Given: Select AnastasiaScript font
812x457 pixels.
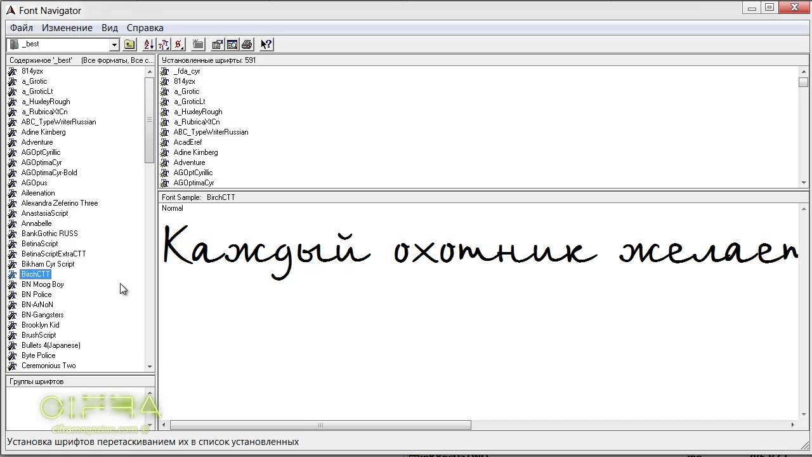Looking at the screenshot, I should coord(45,213).
